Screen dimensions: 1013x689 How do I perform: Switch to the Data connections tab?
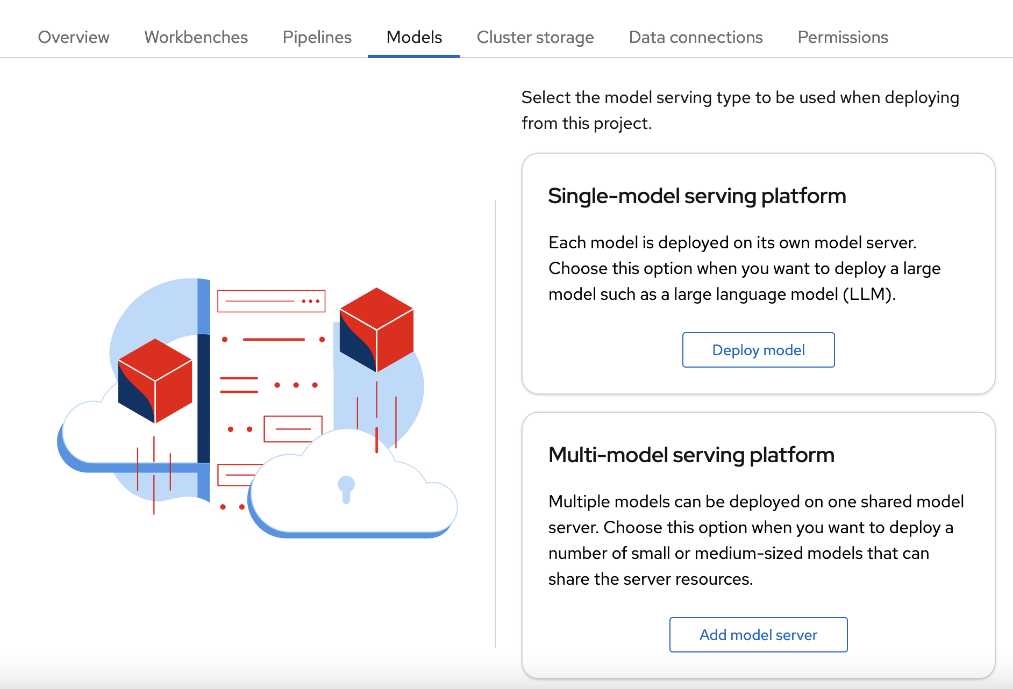[695, 37]
